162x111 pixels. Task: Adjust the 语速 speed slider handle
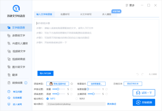click(x=58, y=94)
